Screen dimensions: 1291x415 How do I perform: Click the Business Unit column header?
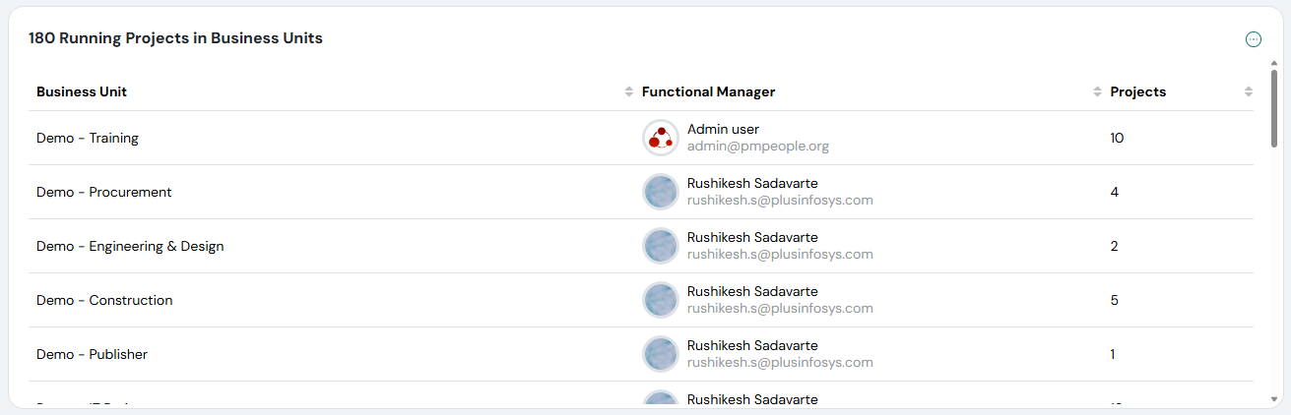(82, 91)
